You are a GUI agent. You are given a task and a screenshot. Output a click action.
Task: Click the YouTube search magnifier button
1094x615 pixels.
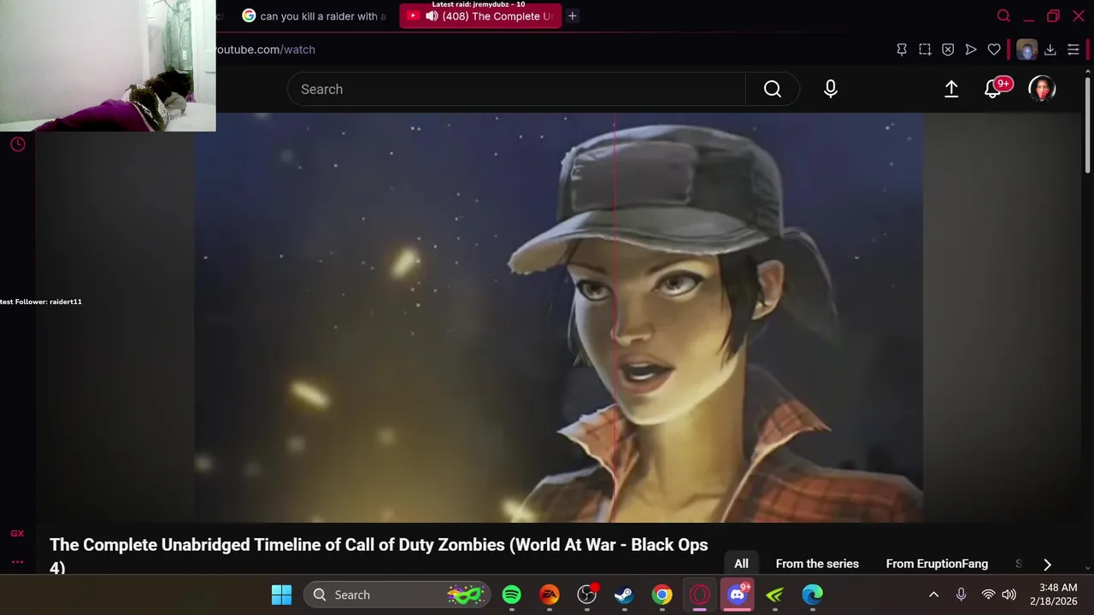773,89
